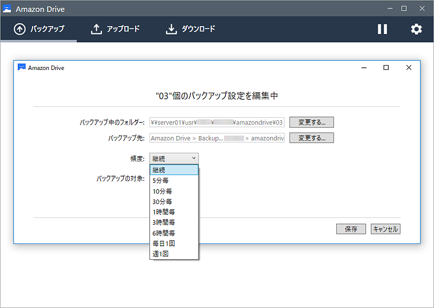Select 継続 in the frequency list
Image resolution: width=434 pixels, height=308 pixels.
174,170
